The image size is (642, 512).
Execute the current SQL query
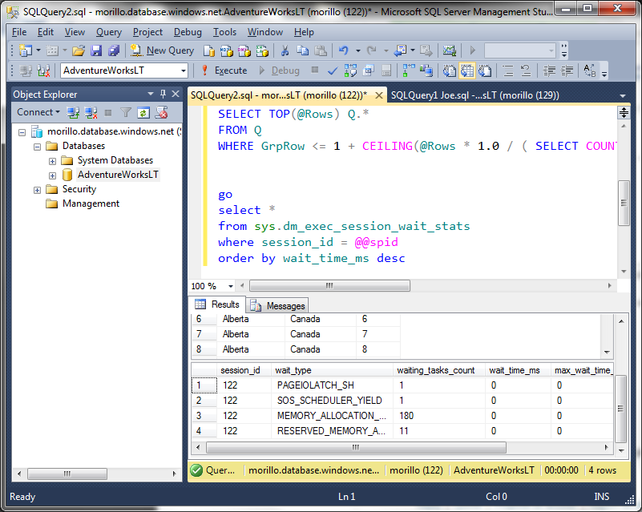click(x=224, y=71)
